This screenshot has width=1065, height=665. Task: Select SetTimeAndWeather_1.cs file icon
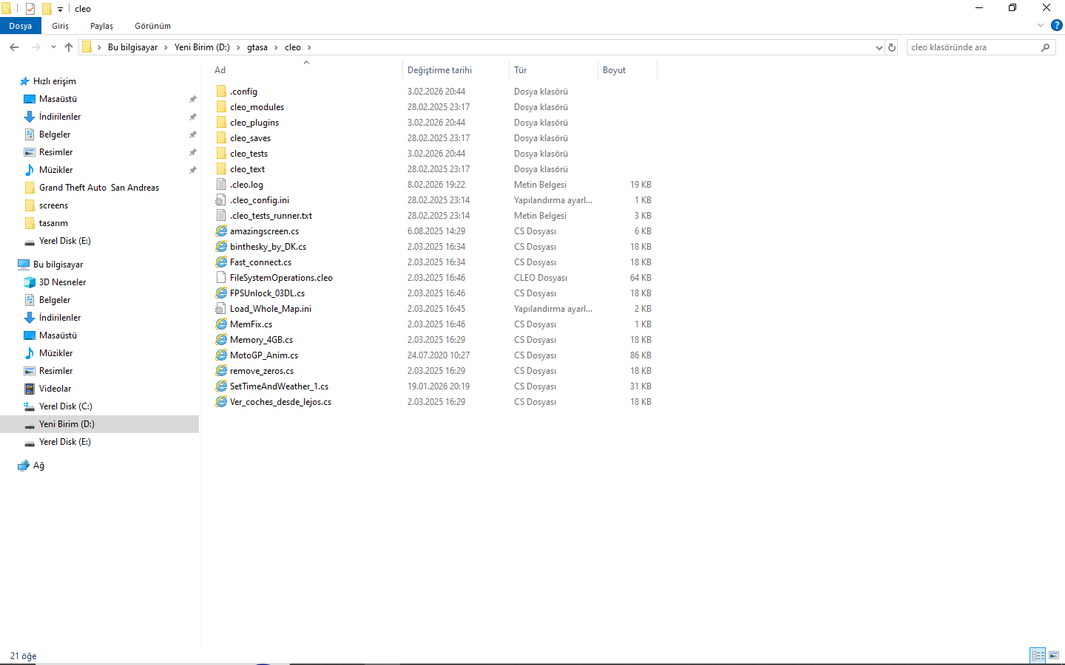[x=221, y=386]
